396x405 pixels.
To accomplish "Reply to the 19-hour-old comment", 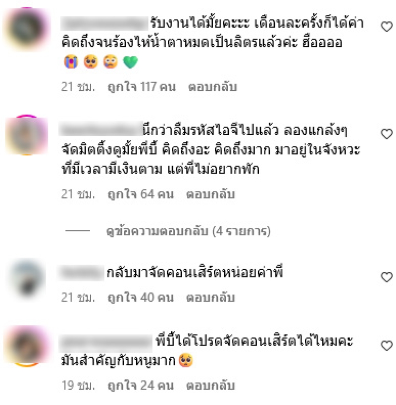I will click(x=210, y=385).
